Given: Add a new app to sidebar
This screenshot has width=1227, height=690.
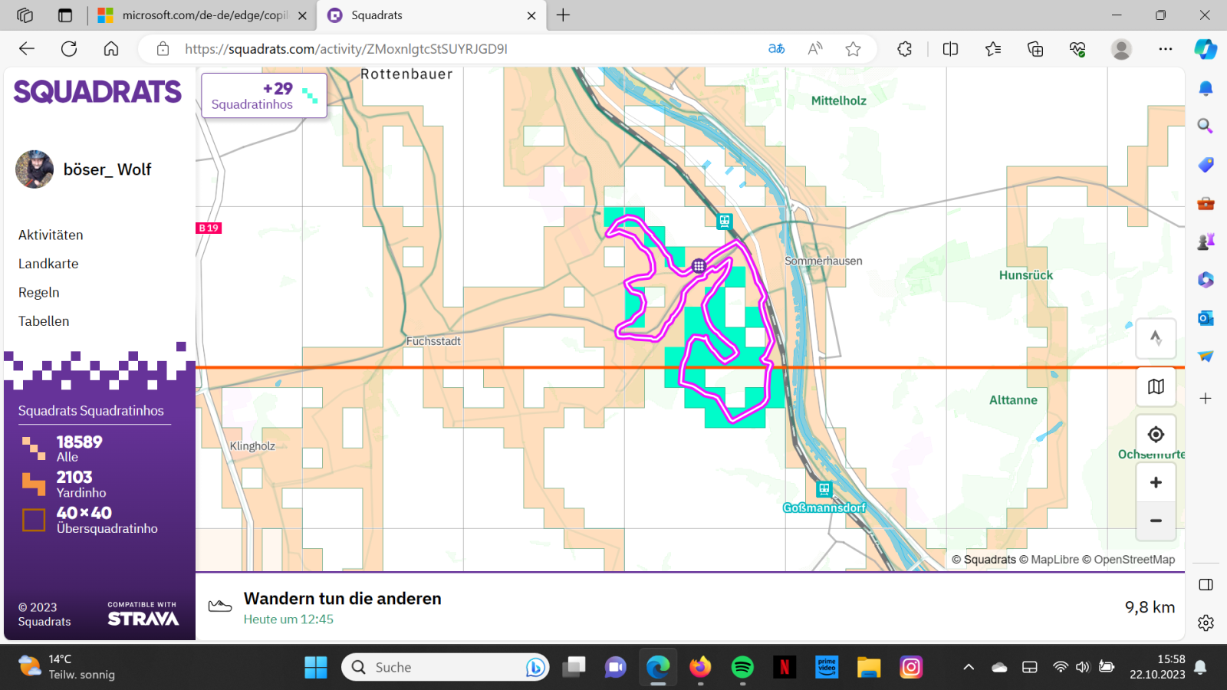Looking at the screenshot, I should [1206, 399].
